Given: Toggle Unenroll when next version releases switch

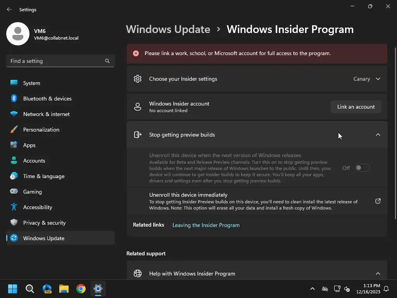Looking at the screenshot, I should tap(362, 168).
